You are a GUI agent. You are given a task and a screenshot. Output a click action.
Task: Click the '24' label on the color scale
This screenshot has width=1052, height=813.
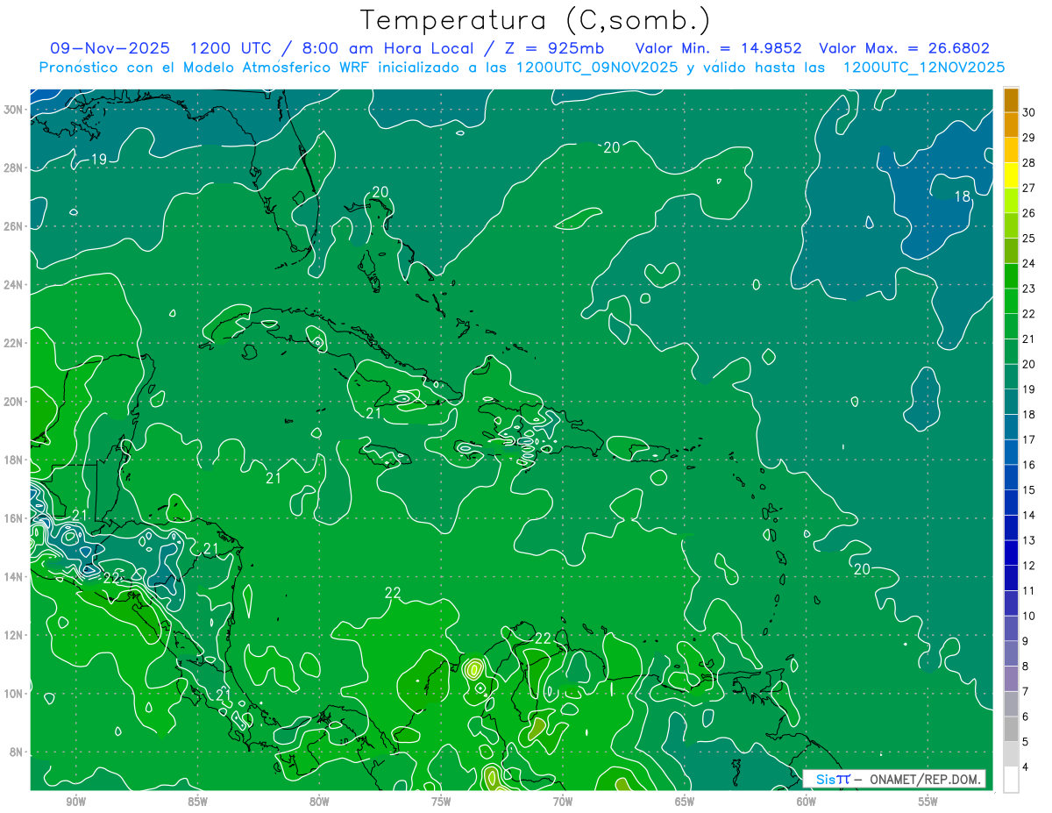tap(1029, 263)
